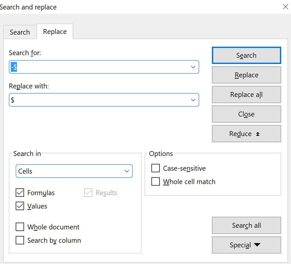Enable Whole cell match option
The height and width of the screenshot is (264, 291).
click(x=156, y=182)
